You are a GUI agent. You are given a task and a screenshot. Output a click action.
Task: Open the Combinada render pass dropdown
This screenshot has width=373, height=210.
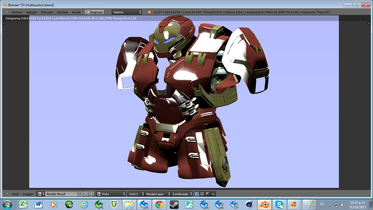pyautogui.click(x=182, y=194)
